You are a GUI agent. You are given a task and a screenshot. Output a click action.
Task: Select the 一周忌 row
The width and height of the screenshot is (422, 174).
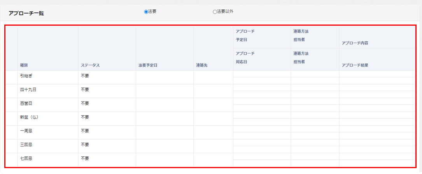(26, 131)
